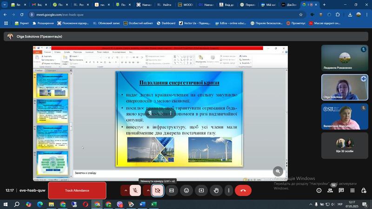Screen dimensions: 372x209
Task: Open the 'Дизайн' ribbon tab in PowerPoint
Action: (x=67, y=52)
